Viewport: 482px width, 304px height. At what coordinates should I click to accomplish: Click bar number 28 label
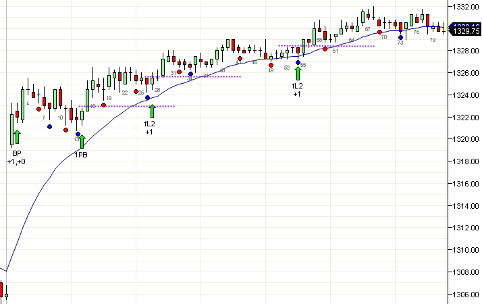[157, 90]
